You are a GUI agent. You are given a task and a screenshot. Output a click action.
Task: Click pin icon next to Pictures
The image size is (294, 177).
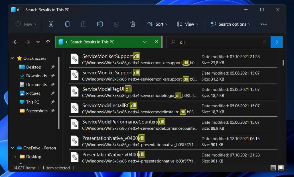(x=53, y=93)
